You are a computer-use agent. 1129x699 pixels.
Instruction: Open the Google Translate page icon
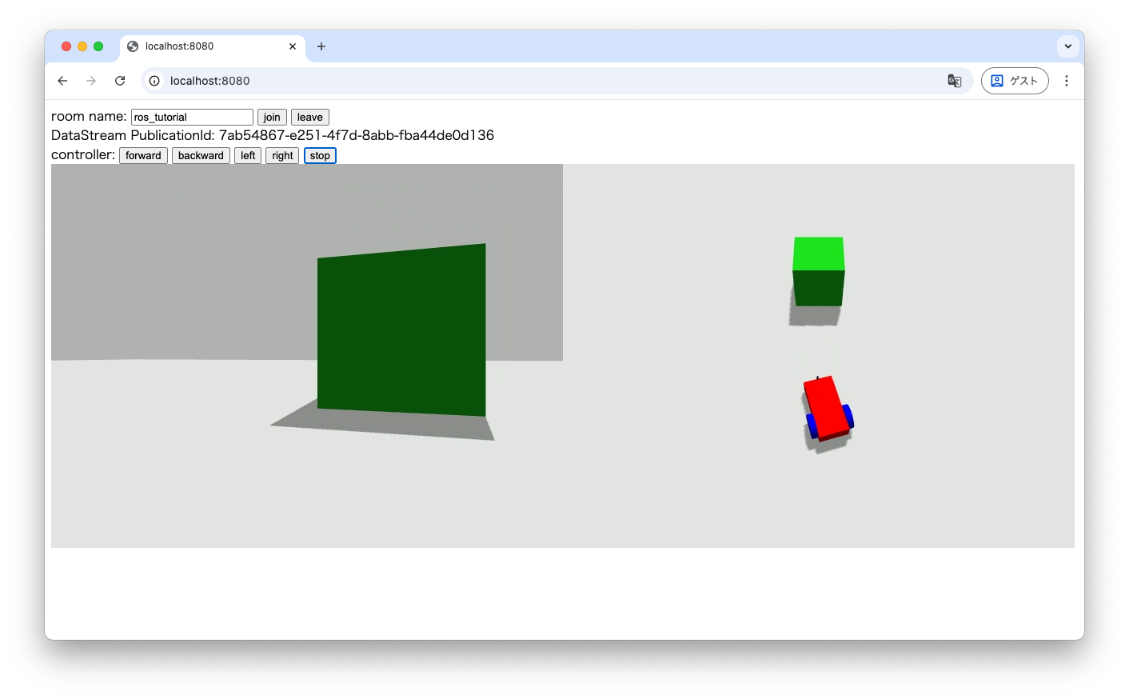954,81
